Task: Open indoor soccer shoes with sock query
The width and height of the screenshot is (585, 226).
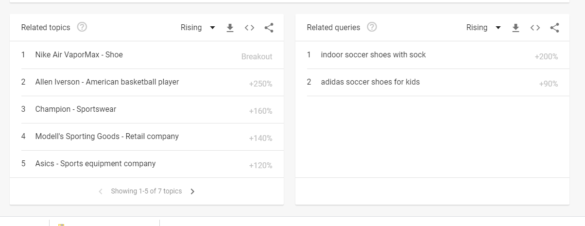Action: [x=373, y=55]
